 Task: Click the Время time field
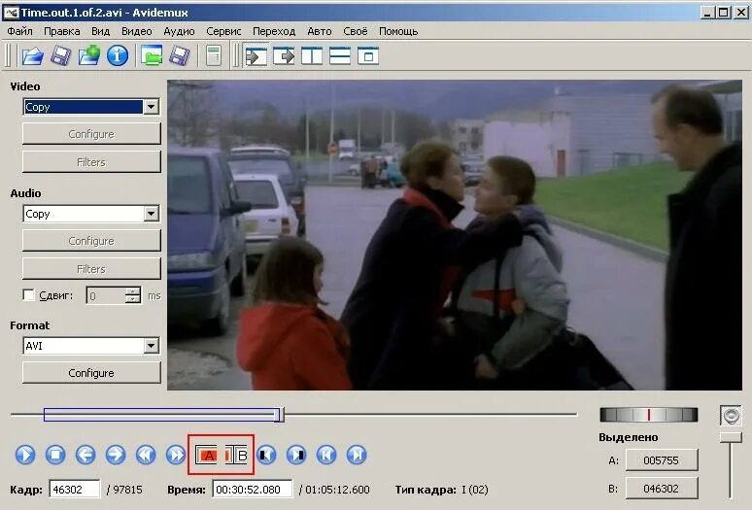pyautogui.click(x=253, y=490)
